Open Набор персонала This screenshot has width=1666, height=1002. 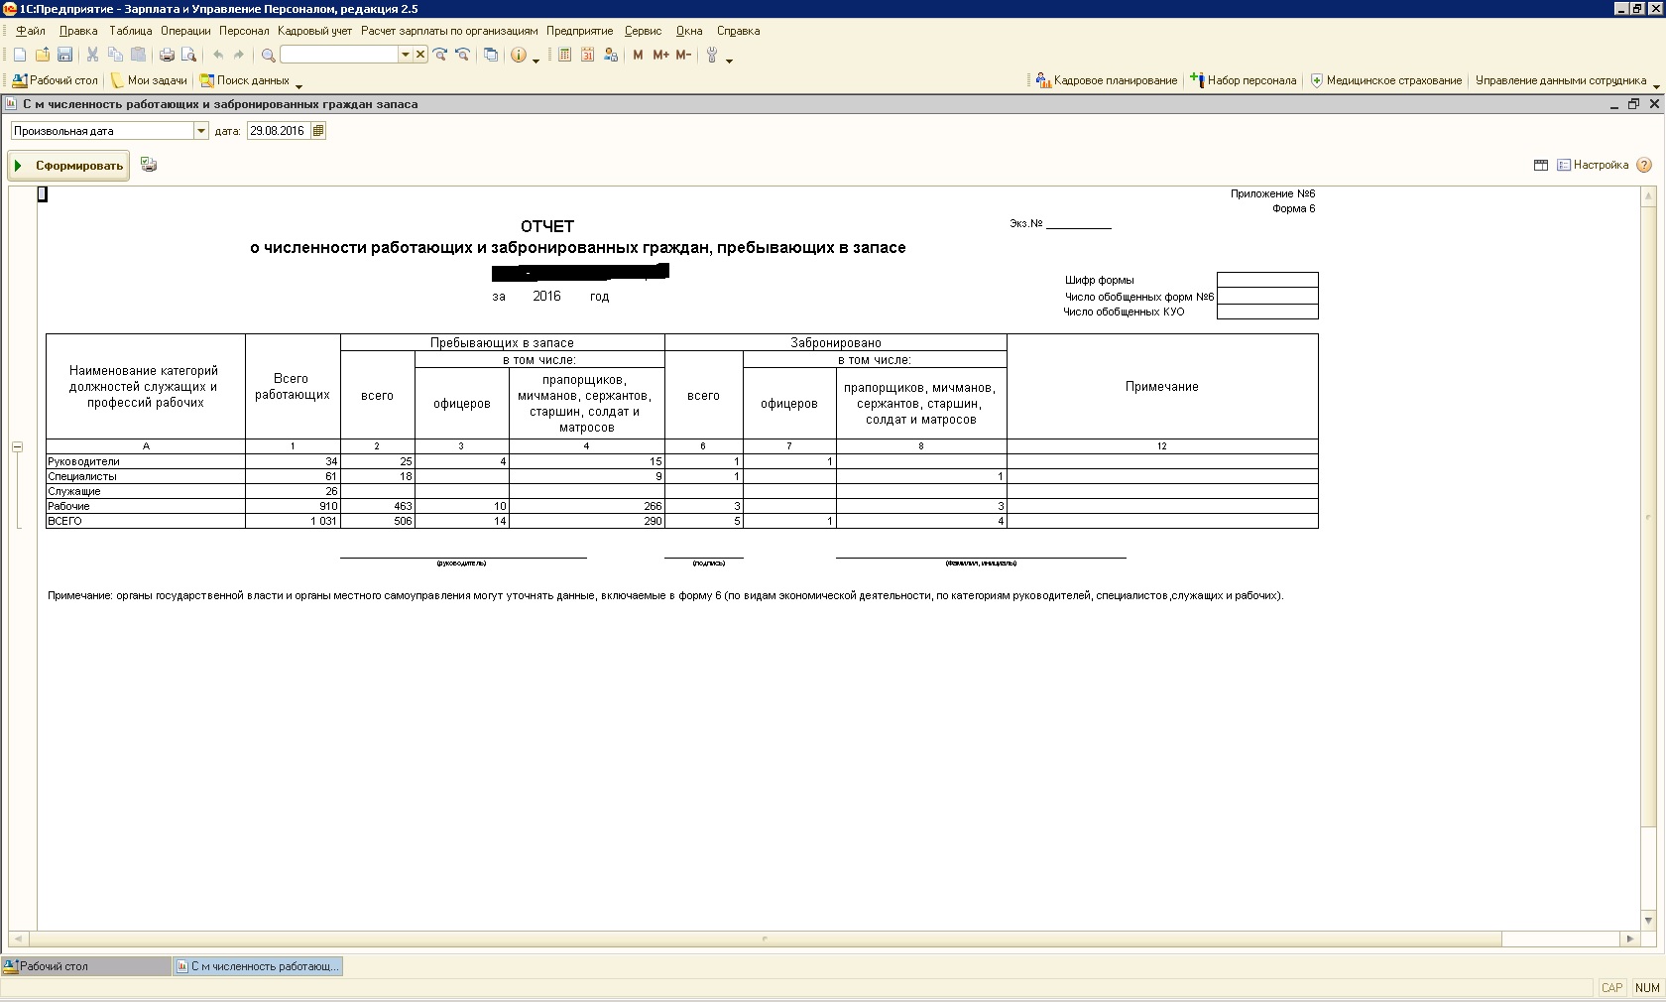click(1244, 80)
